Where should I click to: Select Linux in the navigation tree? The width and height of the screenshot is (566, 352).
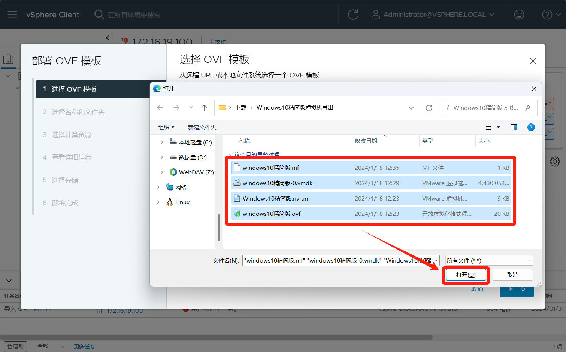(x=182, y=202)
